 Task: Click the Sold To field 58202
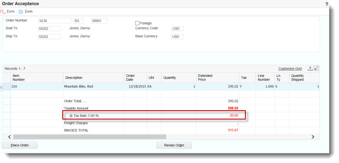tap(49, 29)
